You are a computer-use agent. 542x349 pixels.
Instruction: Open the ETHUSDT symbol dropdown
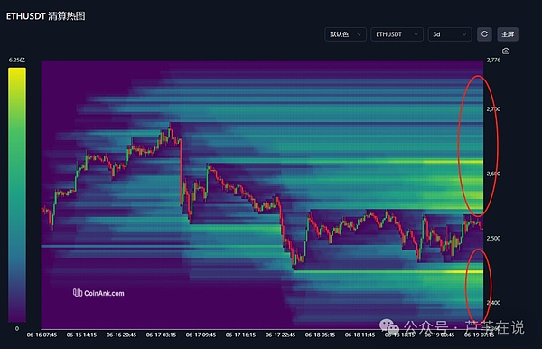click(397, 34)
